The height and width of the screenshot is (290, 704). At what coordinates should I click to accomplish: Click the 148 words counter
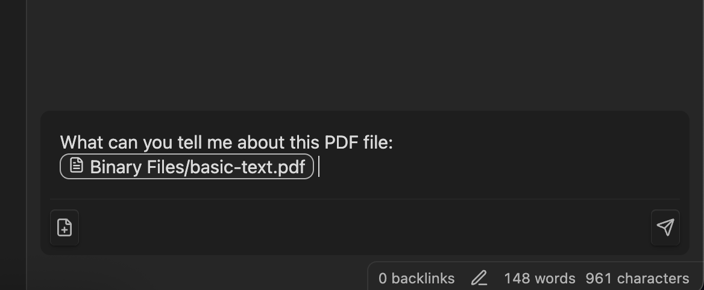pyautogui.click(x=539, y=278)
